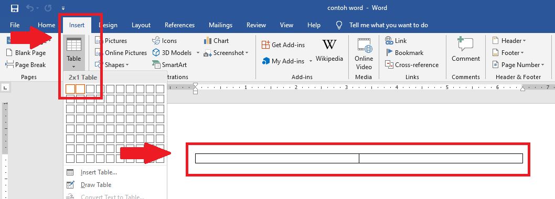Open the Footer dropdown
Screen dimensions: 555x199
(508, 53)
